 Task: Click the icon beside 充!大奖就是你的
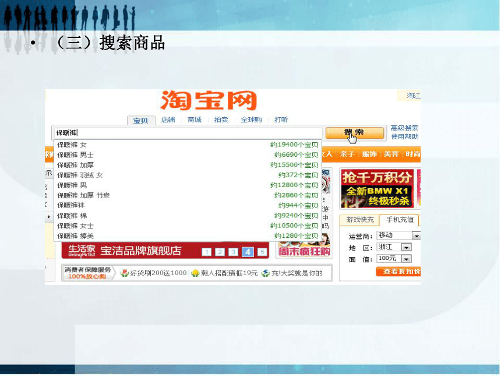266,273
